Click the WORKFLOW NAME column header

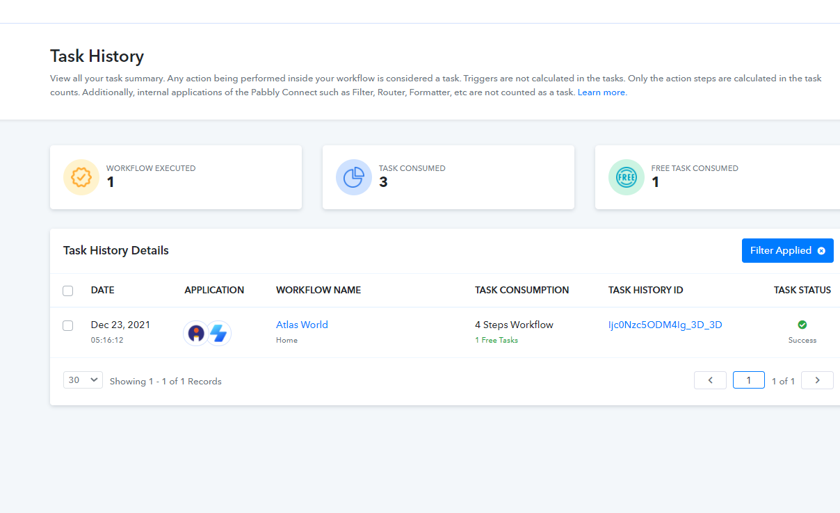(318, 290)
